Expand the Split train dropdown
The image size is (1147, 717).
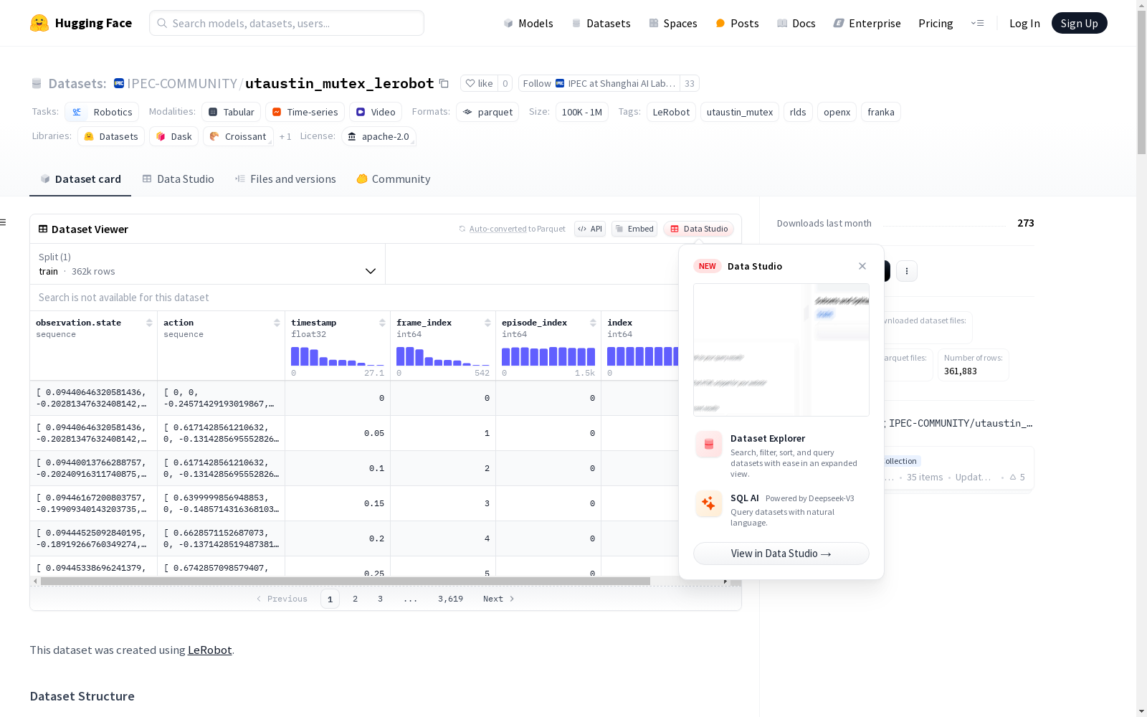click(x=208, y=264)
